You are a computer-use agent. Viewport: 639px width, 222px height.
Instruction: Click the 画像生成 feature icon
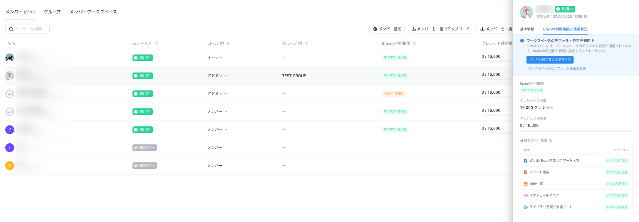click(525, 184)
